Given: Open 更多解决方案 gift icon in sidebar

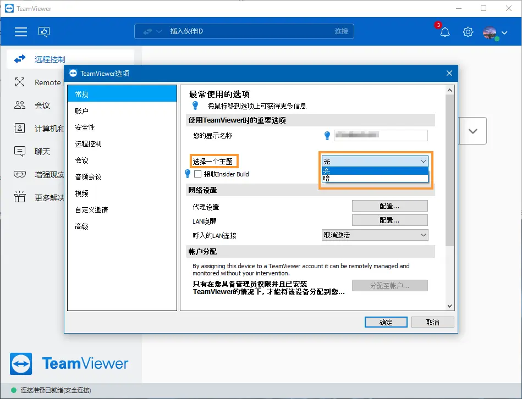Looking at the screenshot, I should 20,197.
